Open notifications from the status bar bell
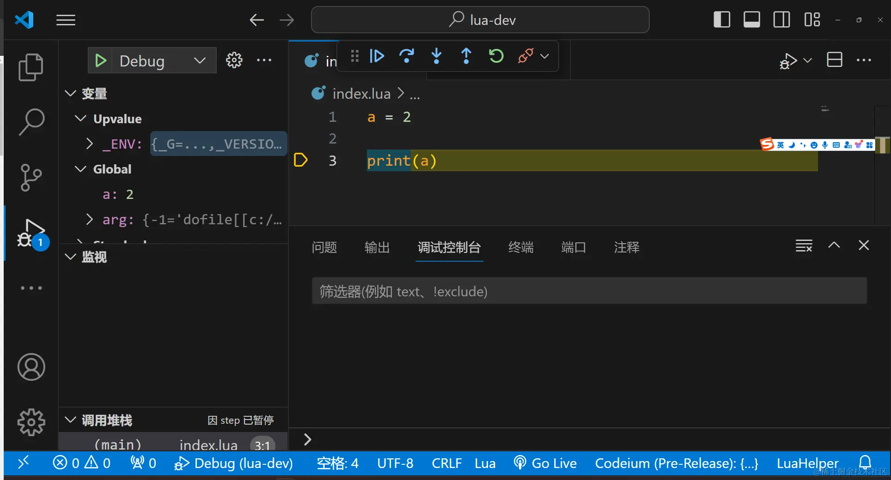Image resolution: width=891 pixels, height=480 pixels. 865,463
